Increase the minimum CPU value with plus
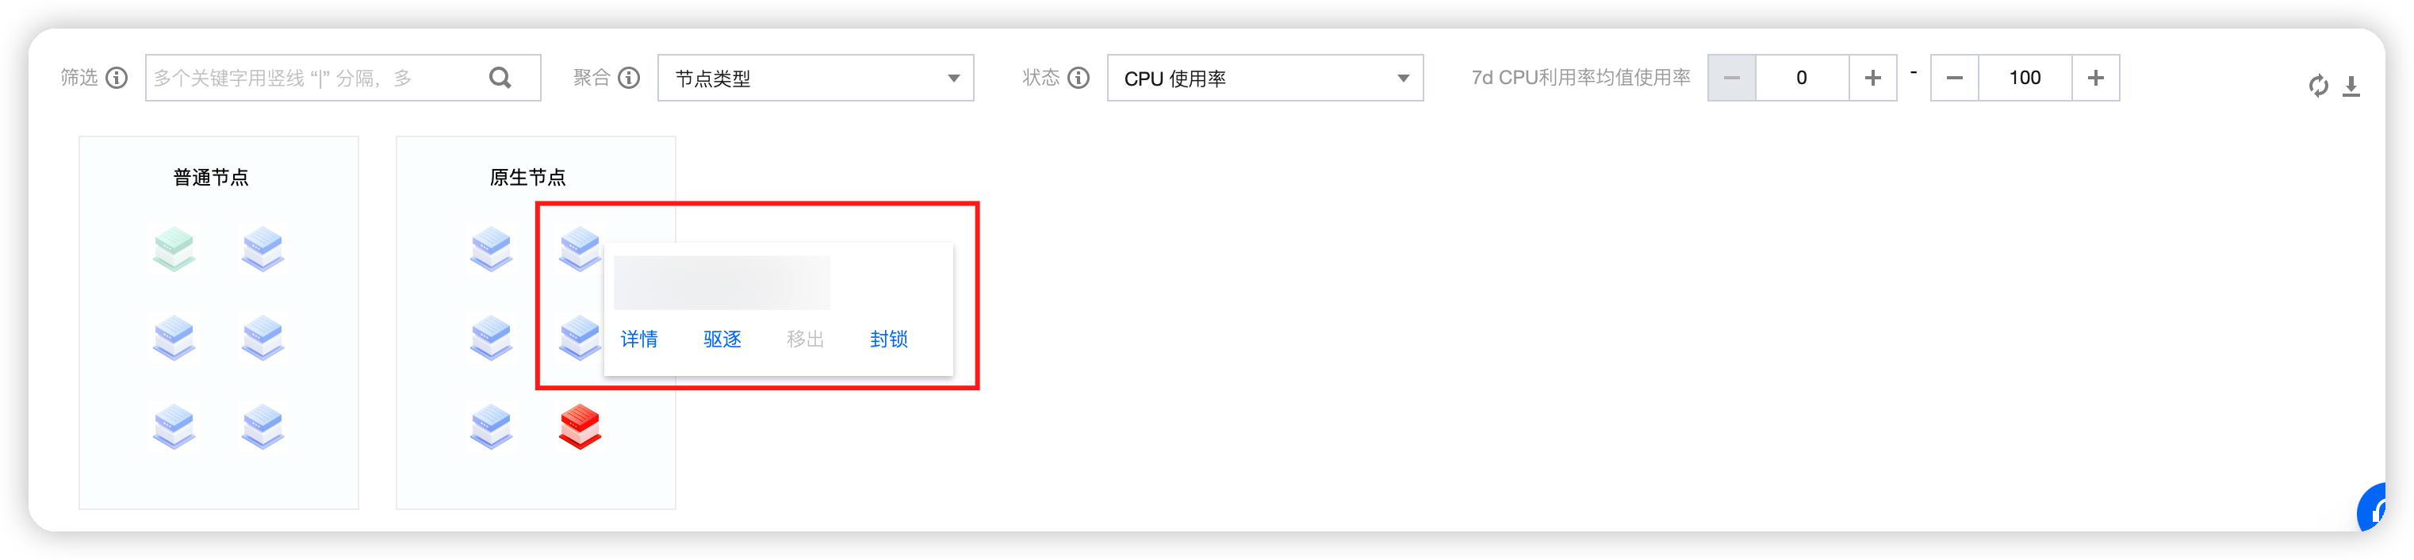 [1872, 78]
